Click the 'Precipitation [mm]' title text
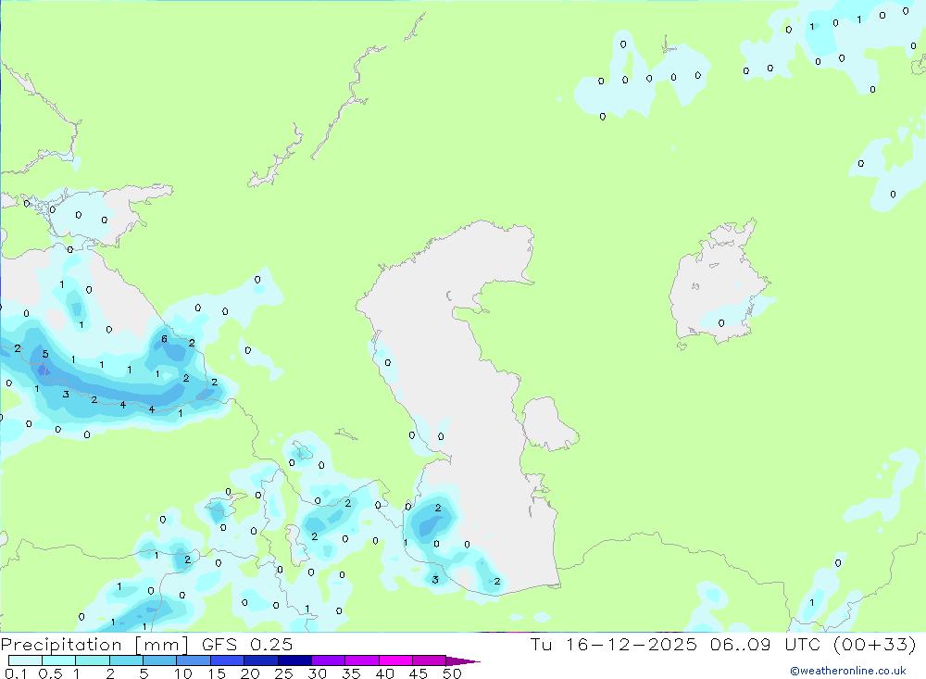 tap(94, 645)
